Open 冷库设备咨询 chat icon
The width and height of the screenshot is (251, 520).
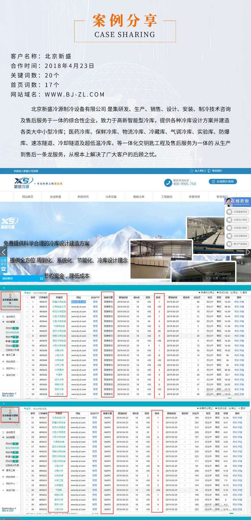tap(229, 236)
